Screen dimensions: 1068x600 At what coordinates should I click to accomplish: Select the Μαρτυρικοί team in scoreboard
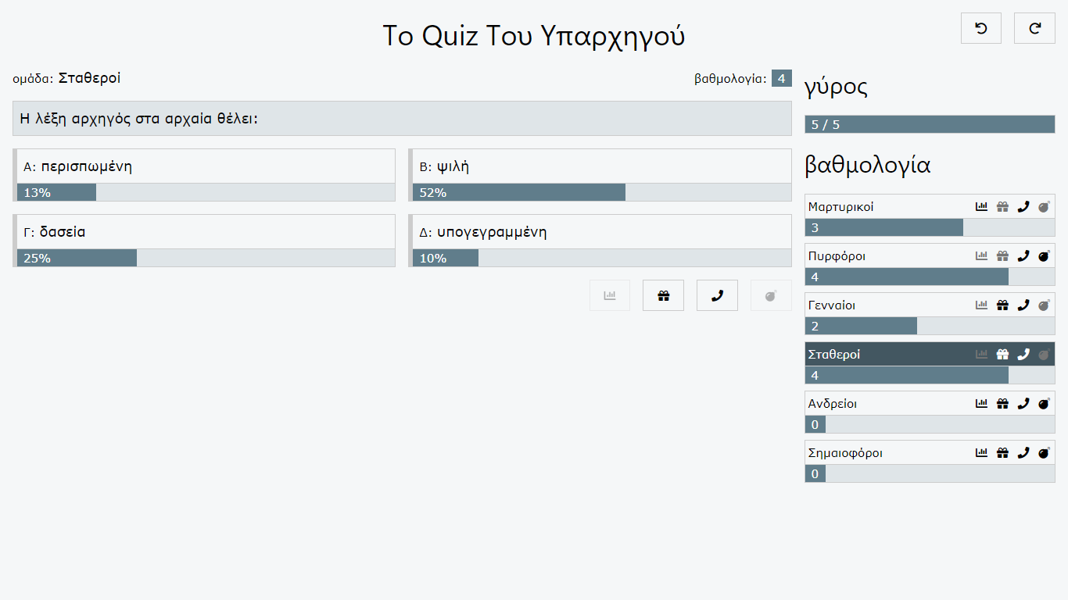(x=930, y=216)
